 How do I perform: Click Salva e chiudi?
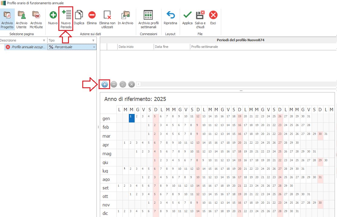[200, 15]
